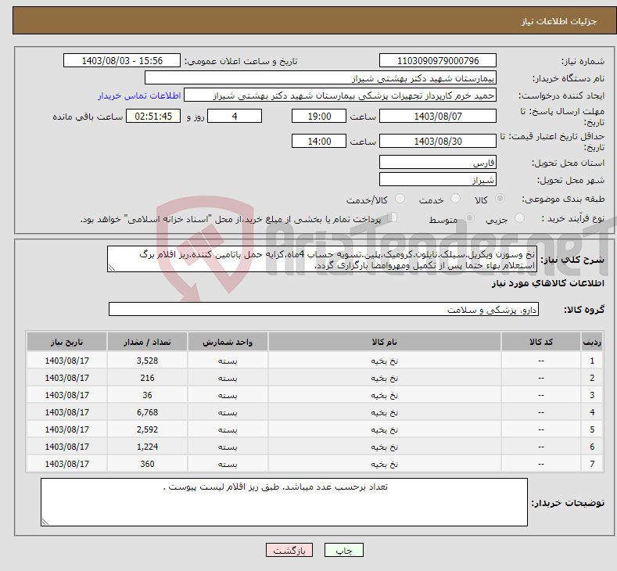Click the delivery city field شیراز
Image resolution: width=617 pixels, height=571 pixels.
(x=438, y=179)
